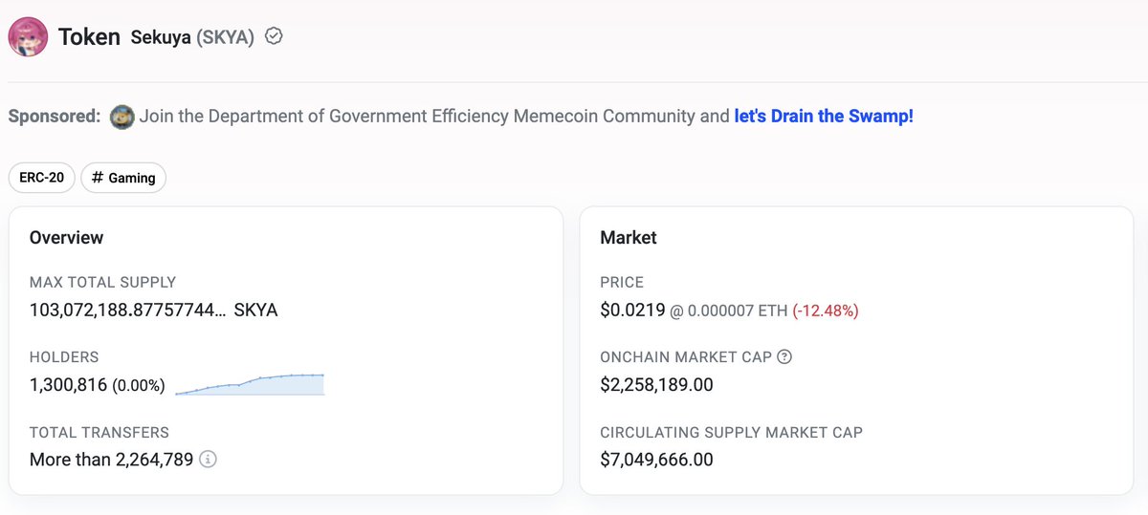Click the onchain market cap $2,258,189.00

coord(656,385)
